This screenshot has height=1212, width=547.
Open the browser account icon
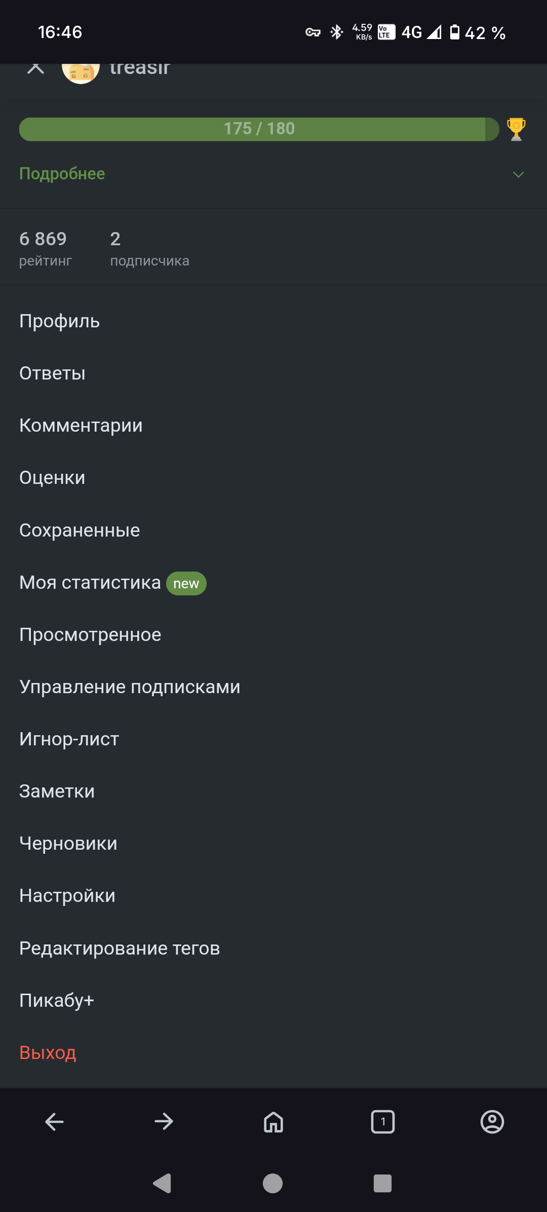492,1122
